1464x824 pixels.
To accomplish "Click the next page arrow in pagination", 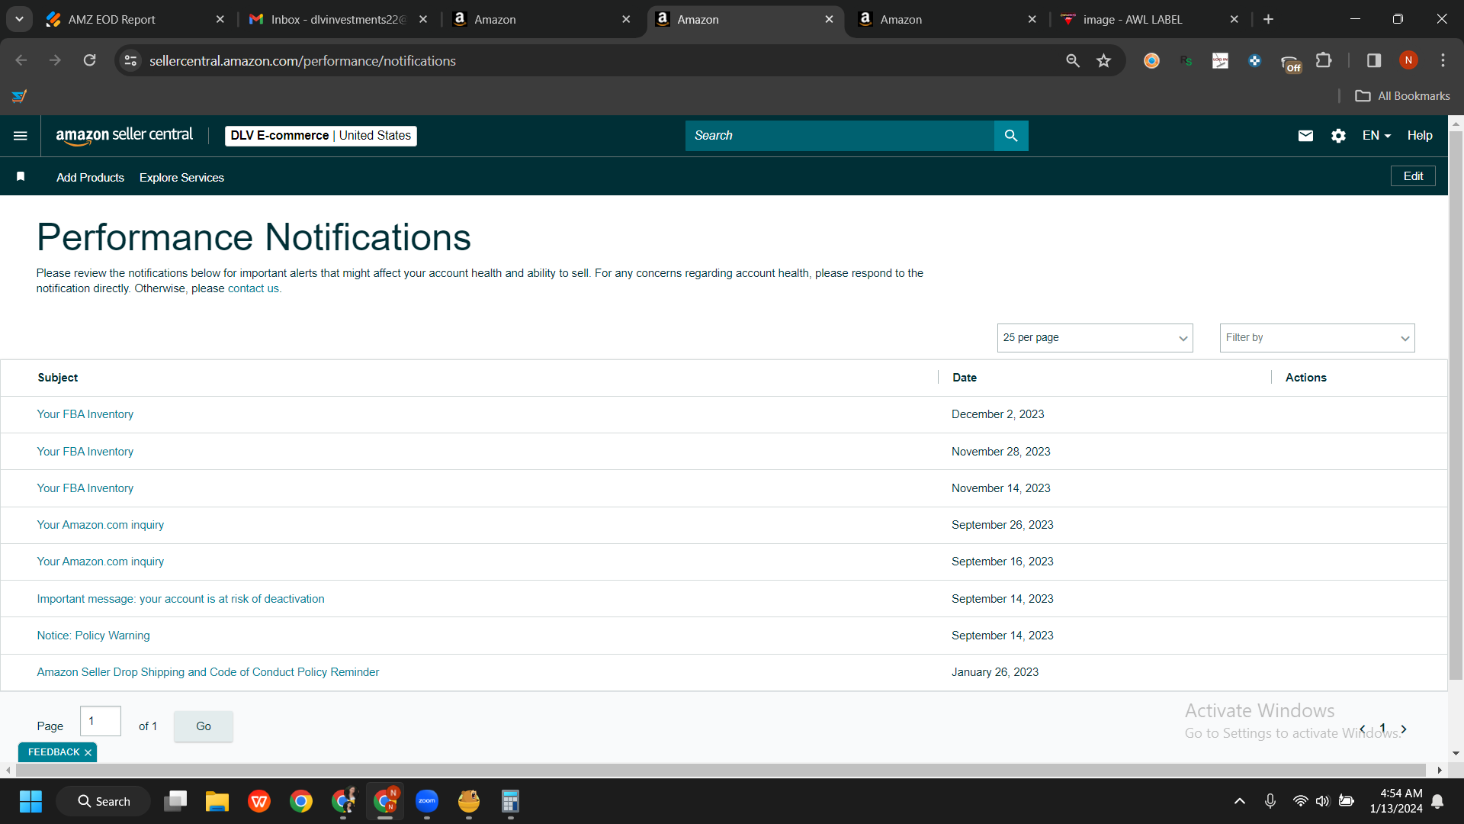I will pyautogui.click(x=1404, y=729).
